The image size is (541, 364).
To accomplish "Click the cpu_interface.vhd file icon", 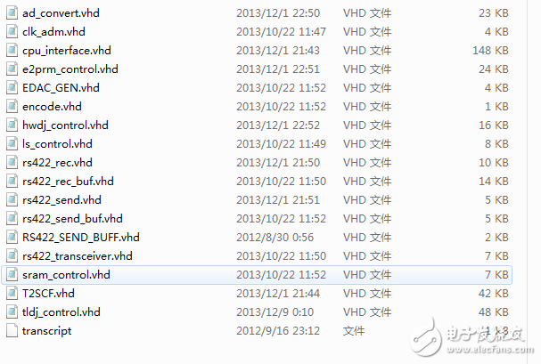I will [x=12, y=50].
